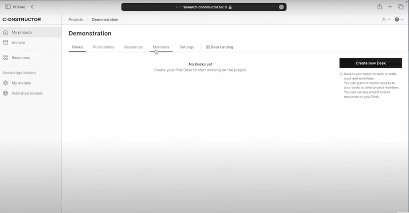
Task: Open Archive in sidebar
Action: (31, 43)
